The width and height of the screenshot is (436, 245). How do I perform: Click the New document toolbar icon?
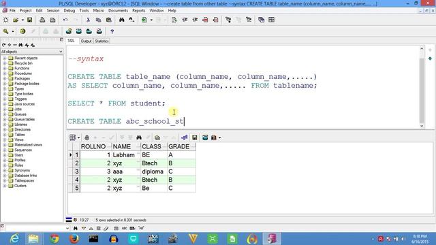5,20
